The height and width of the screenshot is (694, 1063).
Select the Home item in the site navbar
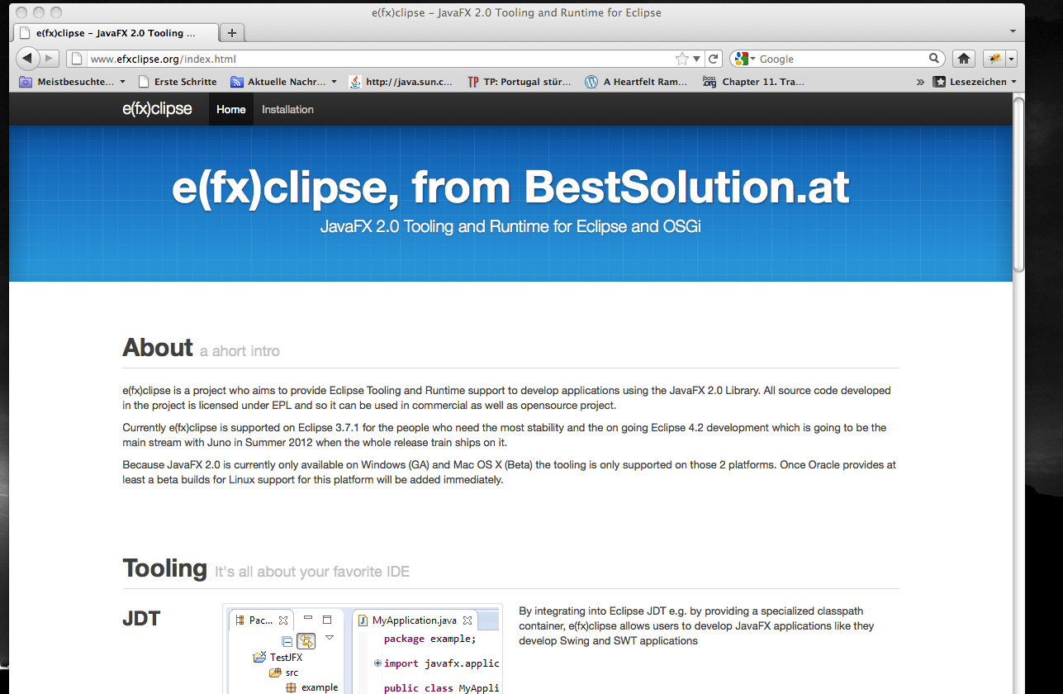click(230, 109)
